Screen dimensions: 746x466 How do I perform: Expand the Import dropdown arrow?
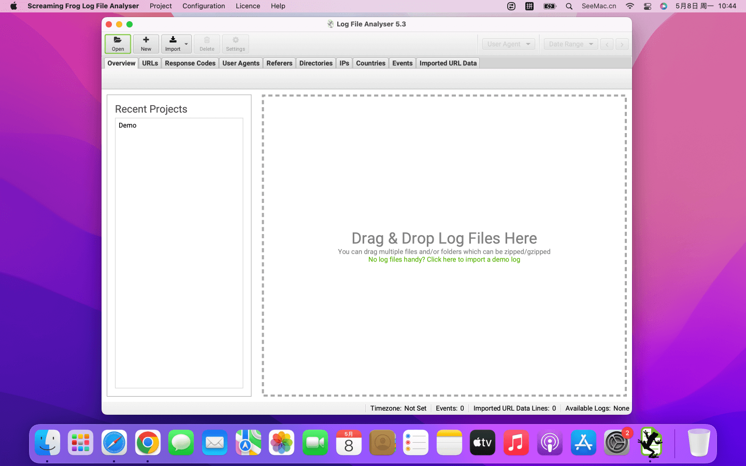click(187, 44)
